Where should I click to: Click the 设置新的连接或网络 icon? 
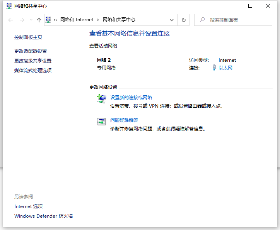(101, 99)
